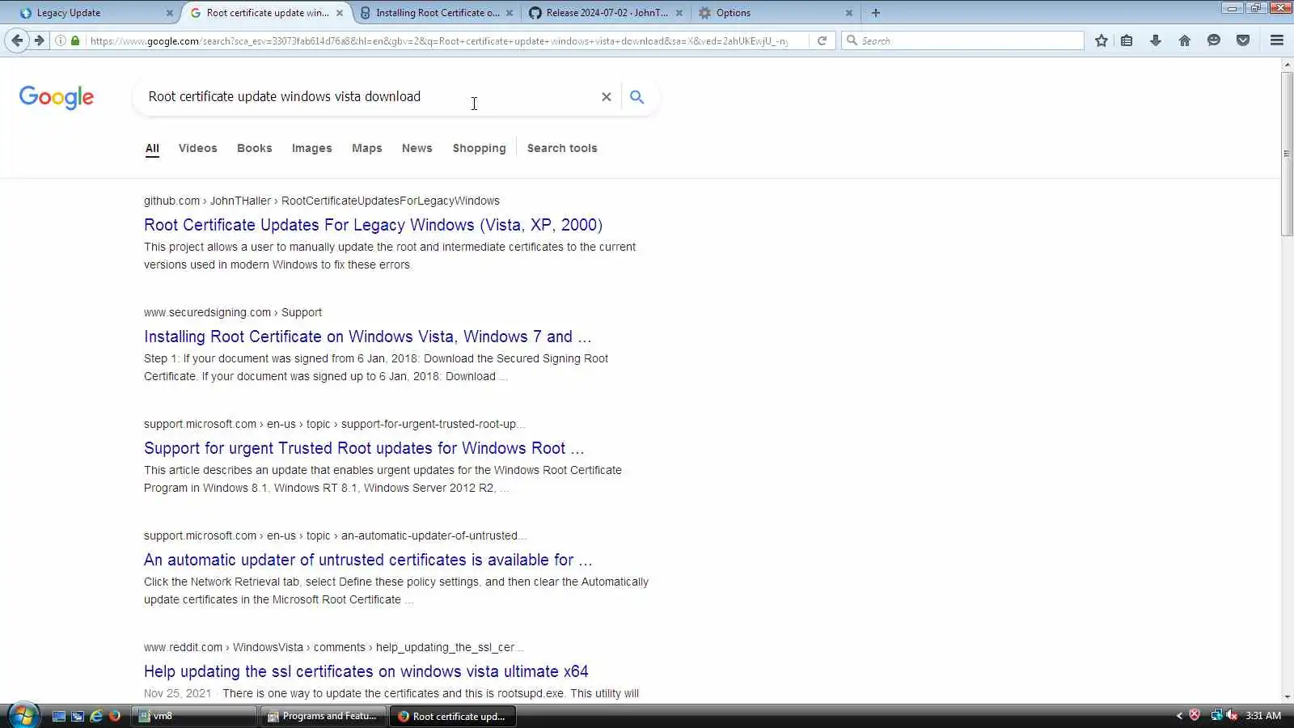Viewport: 1294px width, 728px height.
Task: Click the scrollbar down arrow
Action: [x=1287, y=696]
